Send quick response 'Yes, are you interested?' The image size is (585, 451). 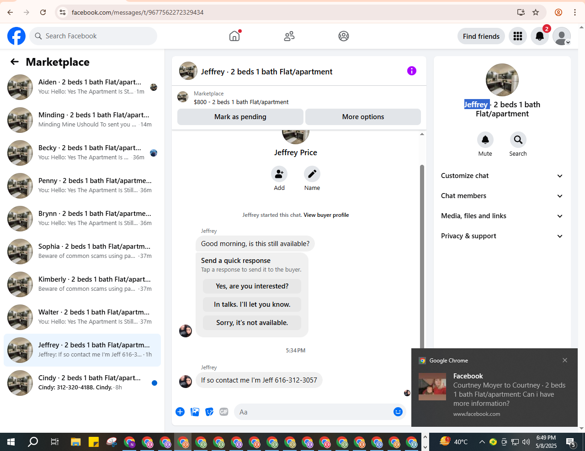252,286
